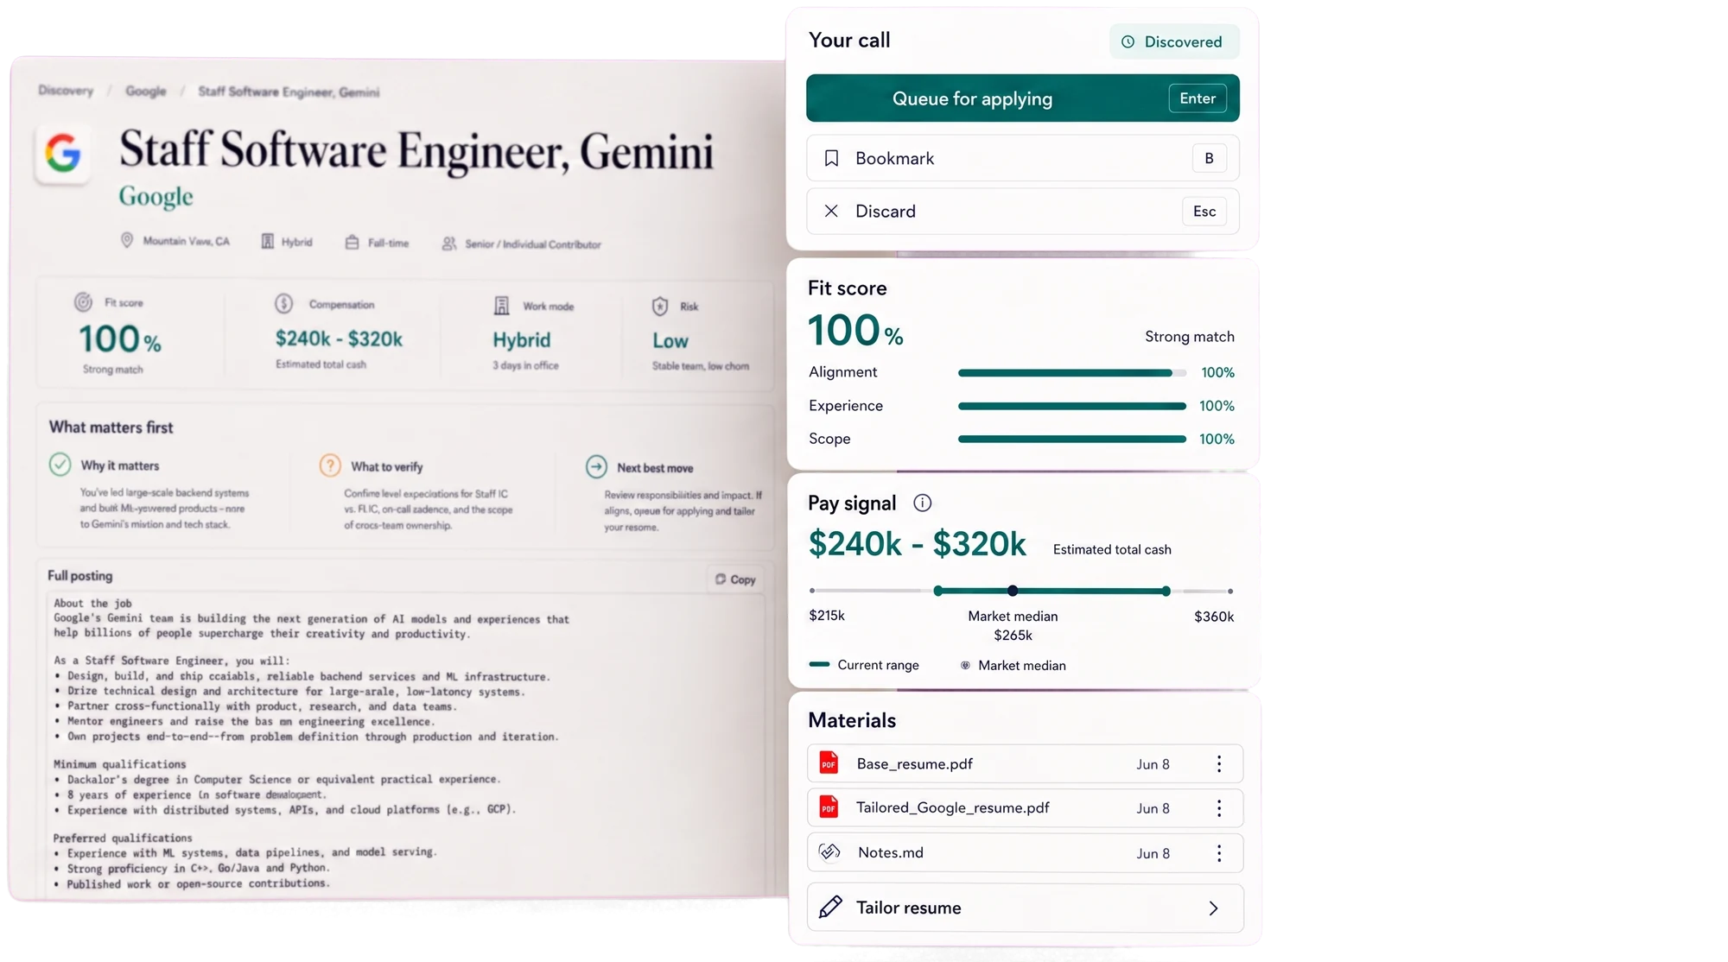The width and height of the screenshot is (1728, 962).
Task: Expand Tailor resume chevron arrow
Action: (1213, 908)
